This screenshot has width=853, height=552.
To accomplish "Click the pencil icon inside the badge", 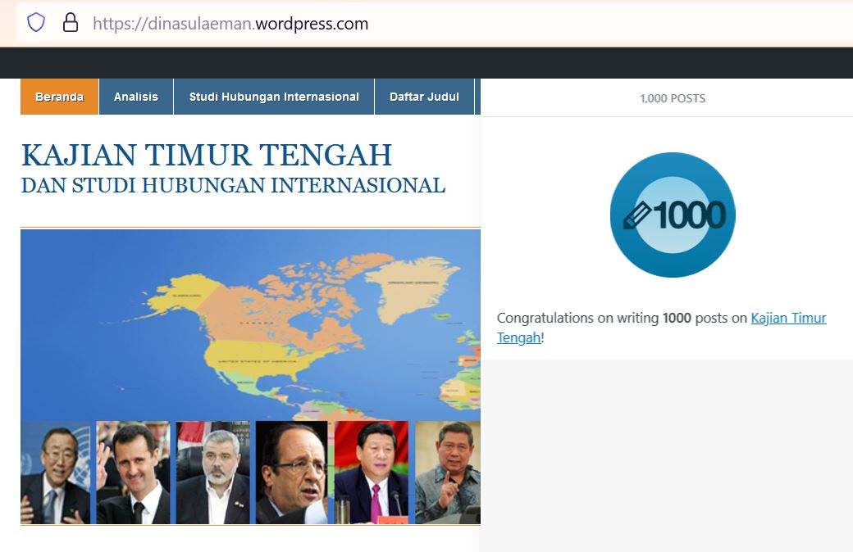I will [637, 215].
